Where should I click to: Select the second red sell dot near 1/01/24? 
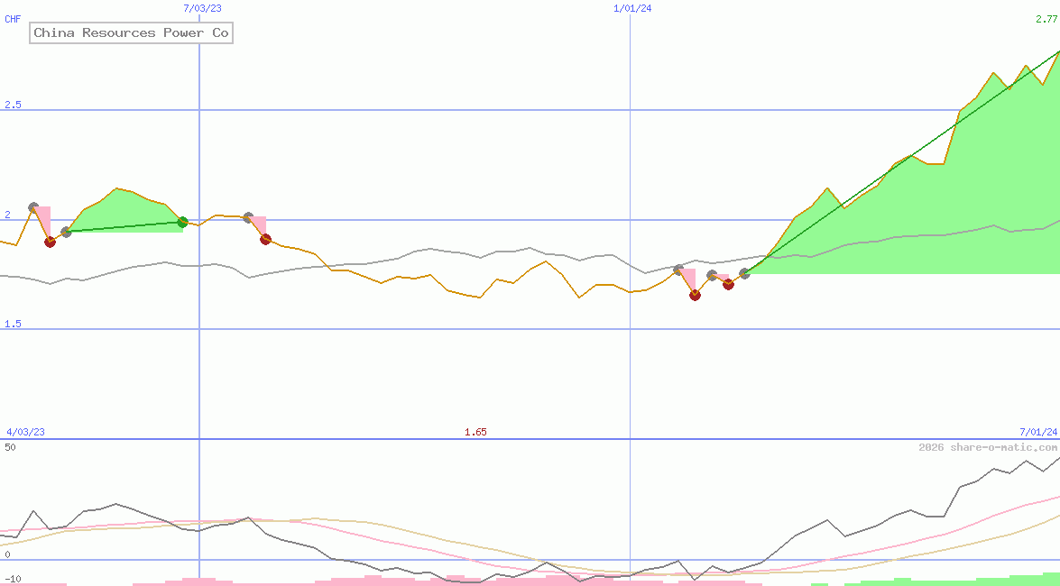[x=729, y=284]
